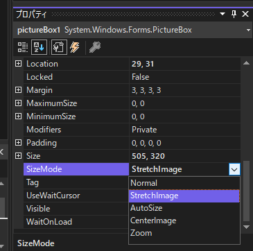The width and height of the screenshot is (253, 251).
Task: Show Events lightning bolt view
Action: click(x=75, y=47)
